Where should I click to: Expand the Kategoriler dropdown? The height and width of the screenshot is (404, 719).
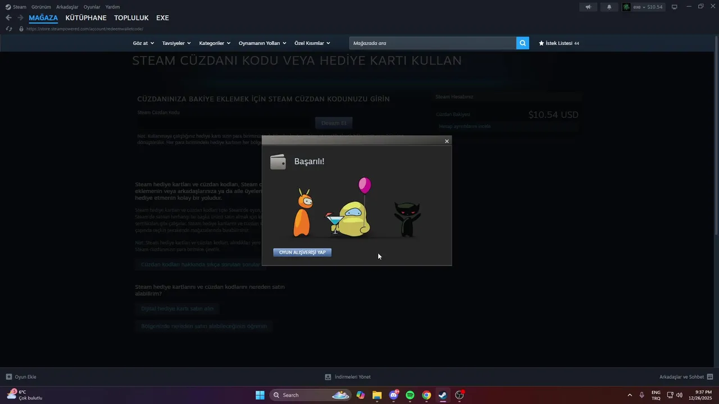click(215, 43)
